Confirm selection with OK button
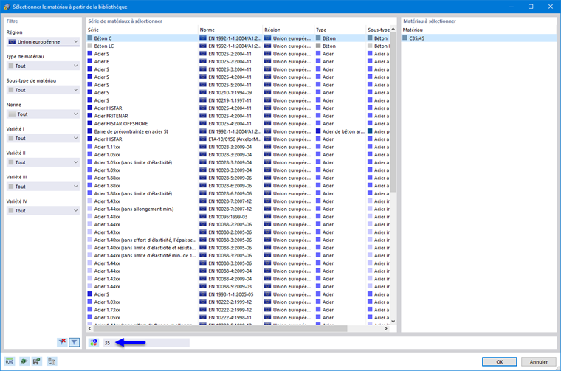This screenshot has height=371, width=561. tap(499, 361)
